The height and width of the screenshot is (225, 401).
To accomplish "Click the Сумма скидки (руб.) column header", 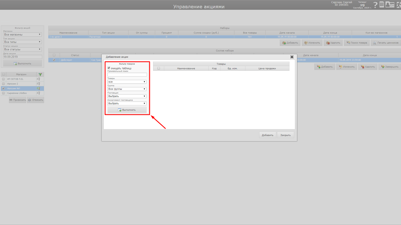I will (x=206, y=33).
